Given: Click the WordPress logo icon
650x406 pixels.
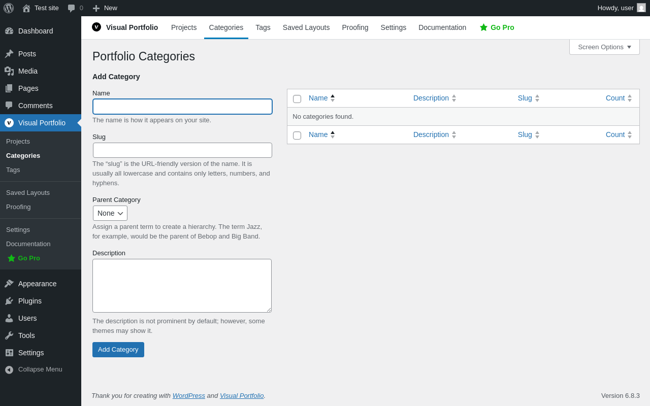Looking at the screenshot, I should pos(9,8).
